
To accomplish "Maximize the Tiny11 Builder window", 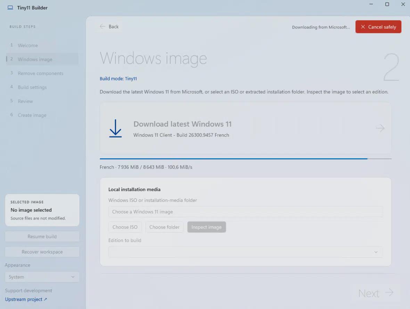I will (x=387, y=4).
